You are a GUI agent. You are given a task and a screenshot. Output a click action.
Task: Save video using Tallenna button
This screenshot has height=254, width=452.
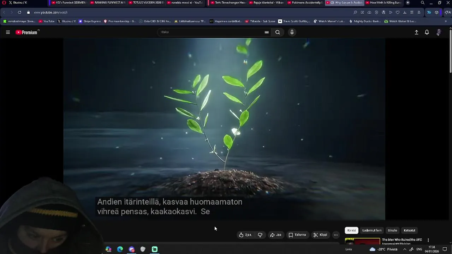tap(297, 235)
